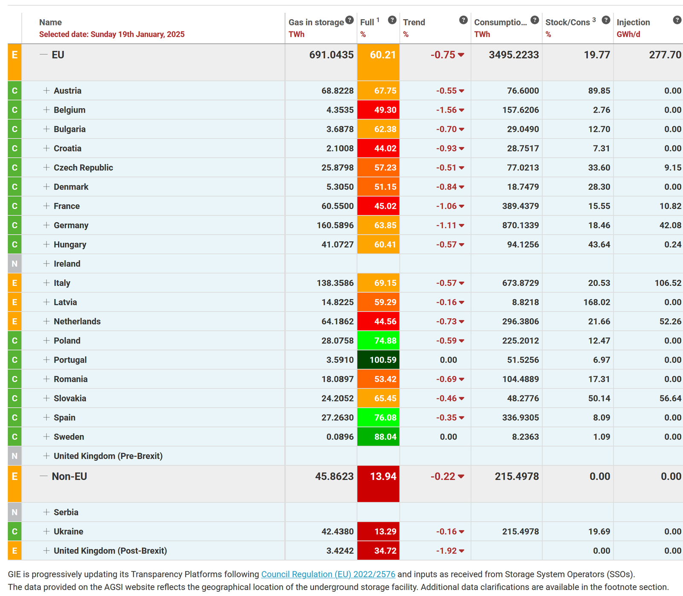Sort by Gas in storage column header
Screen dimensions: 683x596
tap(316, 23)
